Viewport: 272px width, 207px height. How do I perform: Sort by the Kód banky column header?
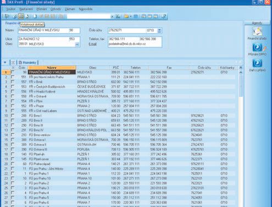[x=227, y=68]
